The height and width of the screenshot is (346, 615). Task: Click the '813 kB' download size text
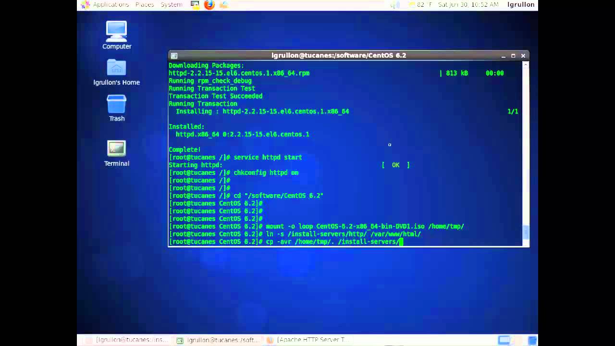point(457,73)
